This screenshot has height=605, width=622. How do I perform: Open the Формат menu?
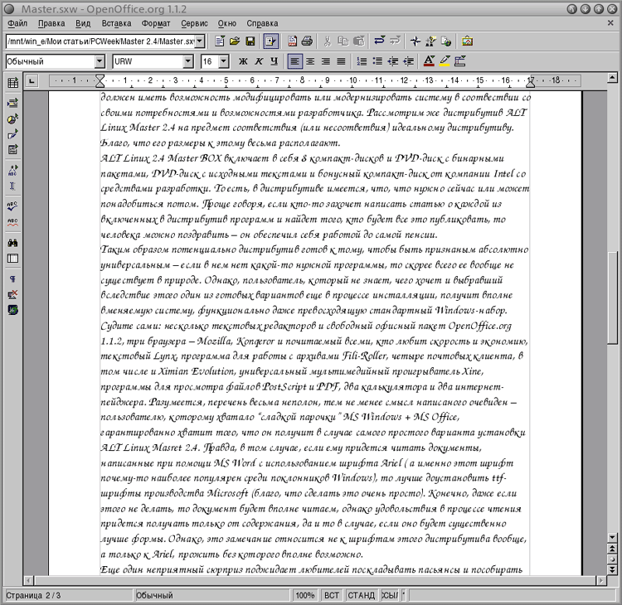pyautogui.click(x=156, y=23)
